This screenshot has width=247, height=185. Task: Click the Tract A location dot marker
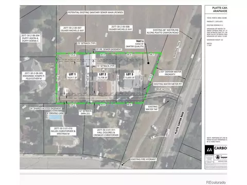coord(148,63)
